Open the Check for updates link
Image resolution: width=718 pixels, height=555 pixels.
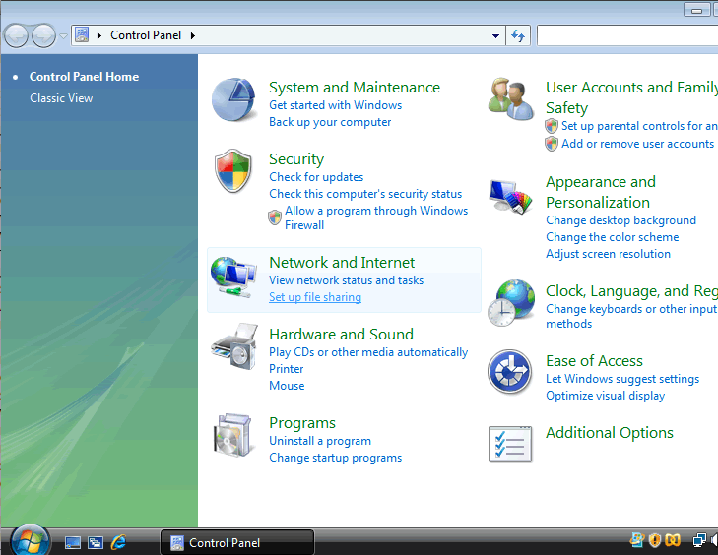316,177
